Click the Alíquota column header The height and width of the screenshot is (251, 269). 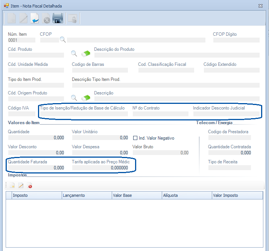pyautogui.click(x=187, y=195)
